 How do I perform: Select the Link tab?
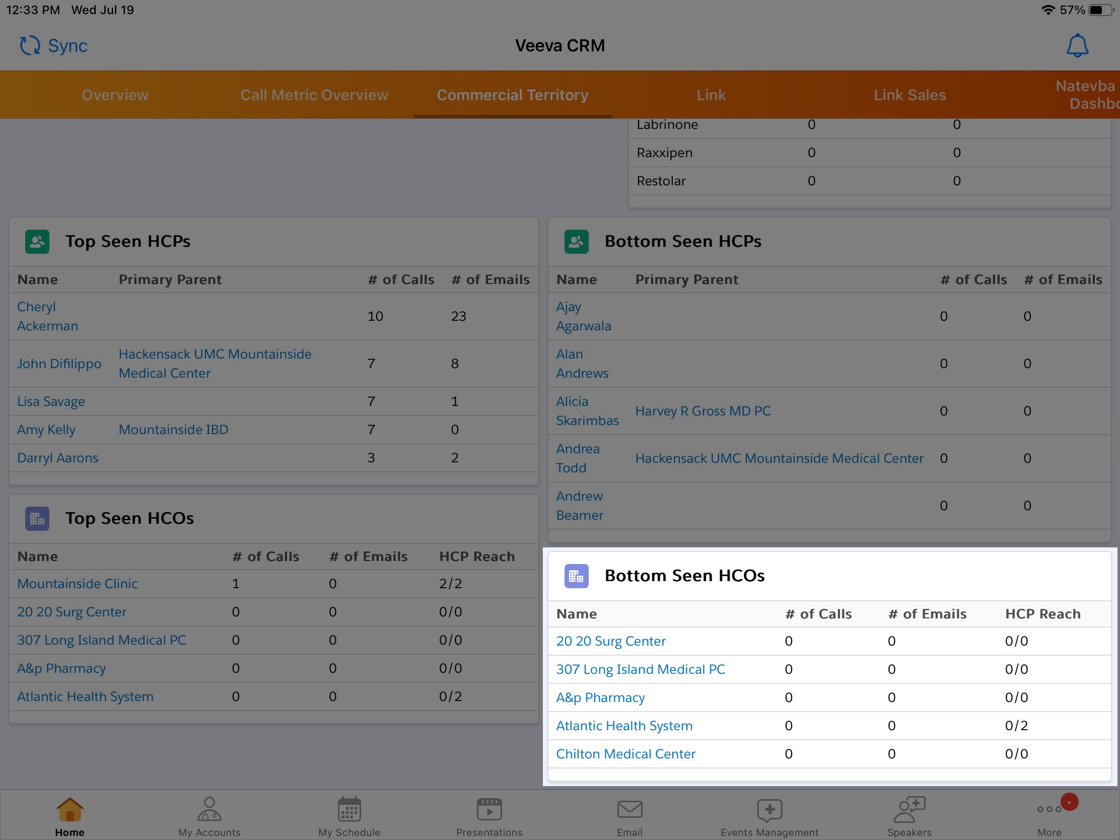[x=711, y=95]
